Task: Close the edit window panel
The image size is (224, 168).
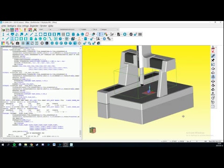Action: (81, 46)
